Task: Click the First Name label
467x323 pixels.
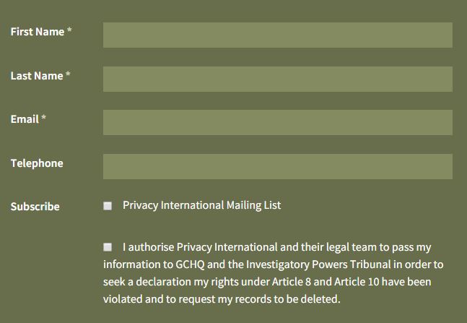Action: tap(37, 32)
